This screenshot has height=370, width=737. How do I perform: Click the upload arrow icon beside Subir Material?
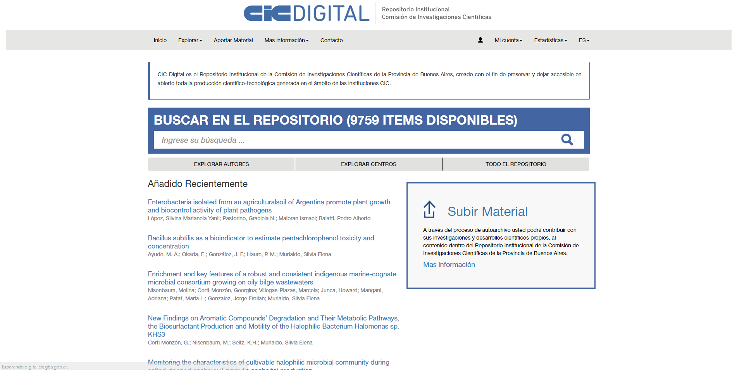click(429, 209)
